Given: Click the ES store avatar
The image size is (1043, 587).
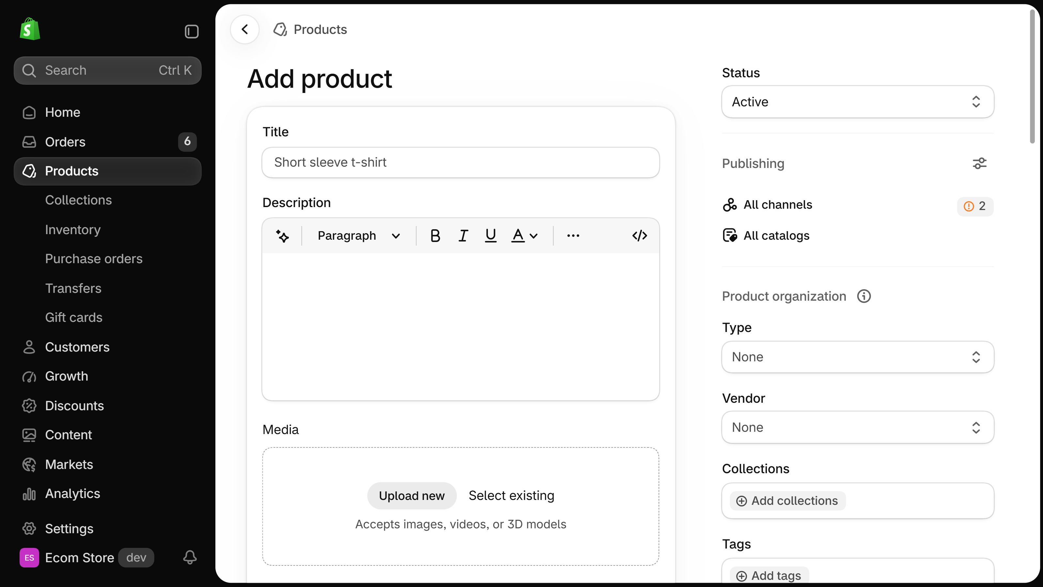Looking at the screenshot, I should click(29, 557).
